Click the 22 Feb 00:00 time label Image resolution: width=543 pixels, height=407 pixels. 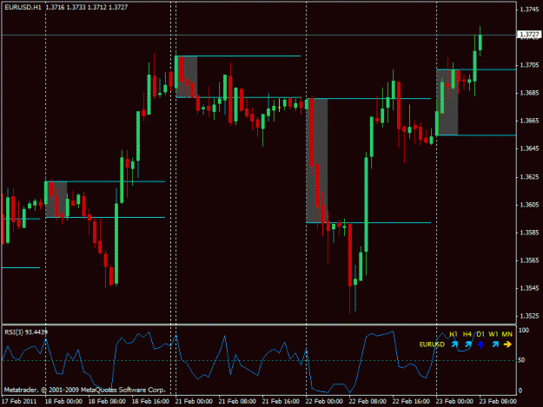pyautogui.click(x=324, y=402)
